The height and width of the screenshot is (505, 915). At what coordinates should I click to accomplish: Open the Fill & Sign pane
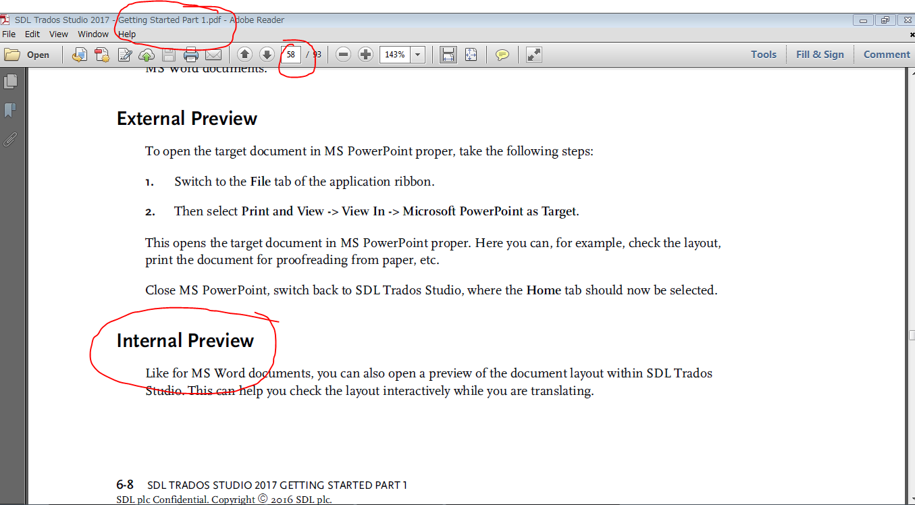820,55
